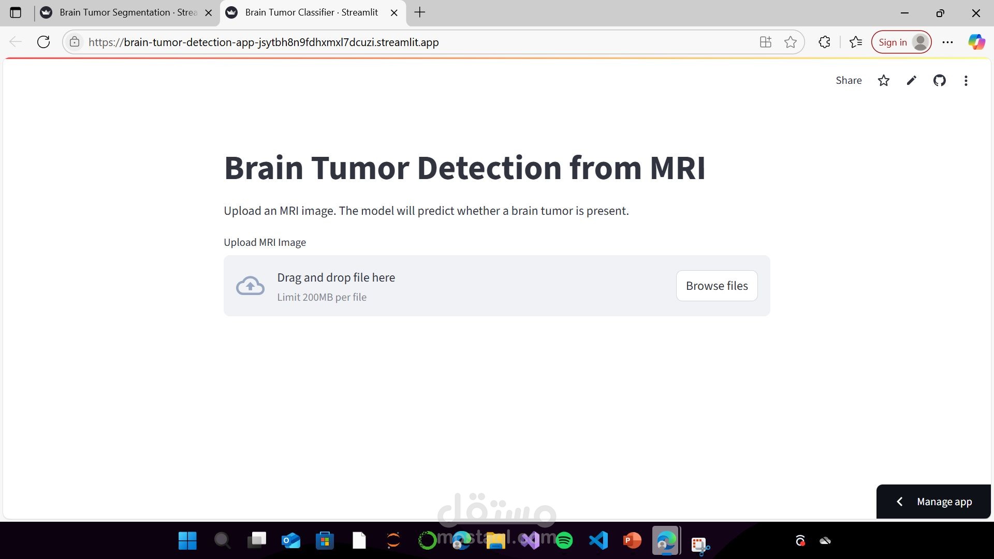Switch to Brain Tumor Segmentation tab
Image resolution: width=994 pixels, height=559 pixels.
coord(127,12)
